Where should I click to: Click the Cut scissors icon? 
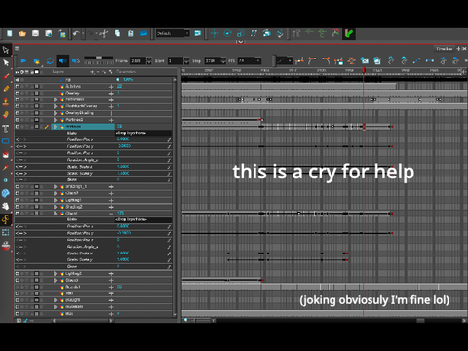coord(104,33)
